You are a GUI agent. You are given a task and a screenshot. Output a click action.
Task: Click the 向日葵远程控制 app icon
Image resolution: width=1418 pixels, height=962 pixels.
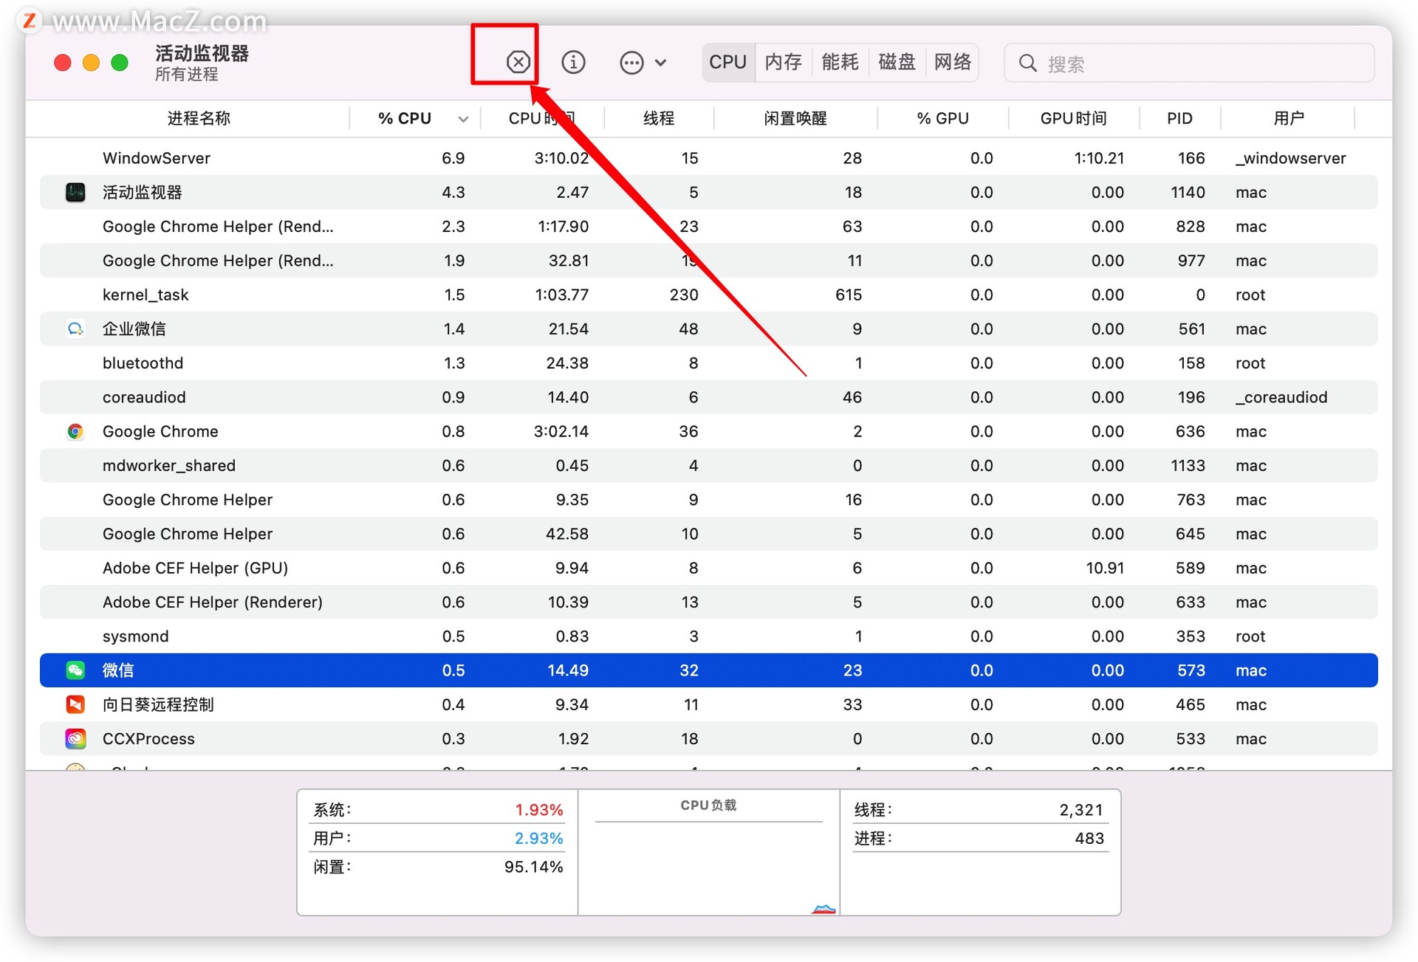coord(75,704)
